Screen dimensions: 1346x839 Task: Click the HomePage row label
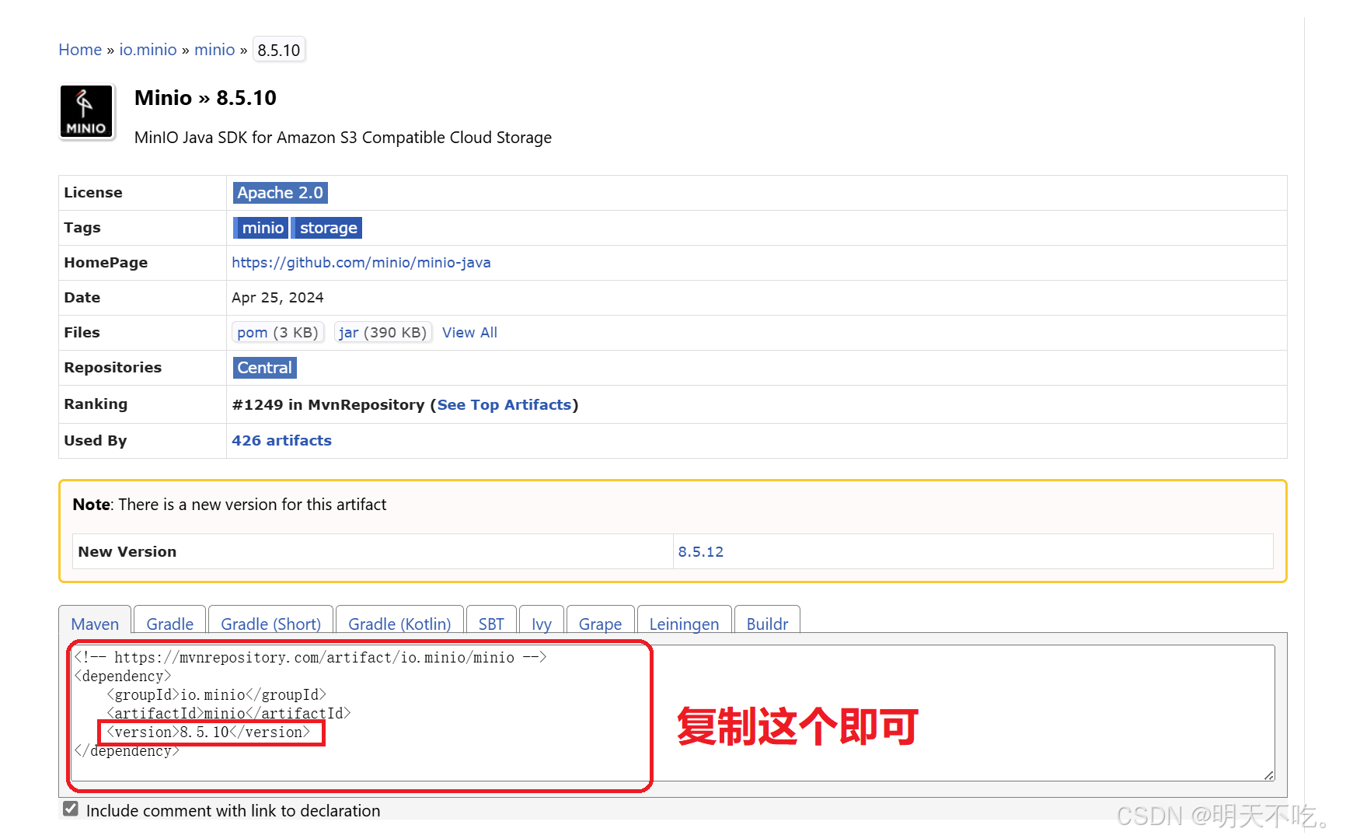point(106,263)
